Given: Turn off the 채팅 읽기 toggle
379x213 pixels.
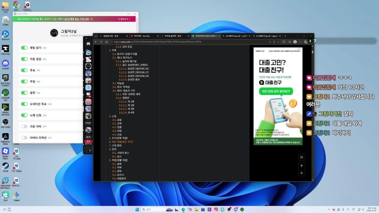Looking at the screenshot, I should point(24,48).
